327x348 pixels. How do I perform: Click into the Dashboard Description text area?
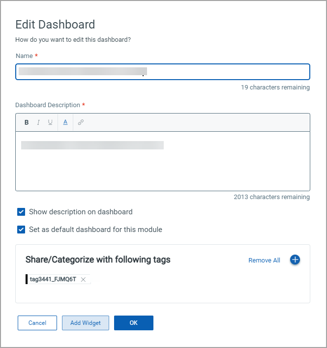point(163,161)
